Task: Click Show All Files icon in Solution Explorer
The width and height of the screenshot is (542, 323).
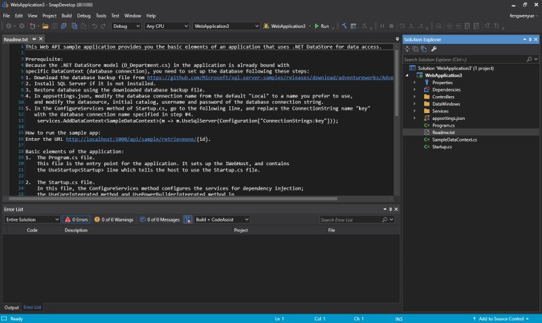Action: click(424, 49)
